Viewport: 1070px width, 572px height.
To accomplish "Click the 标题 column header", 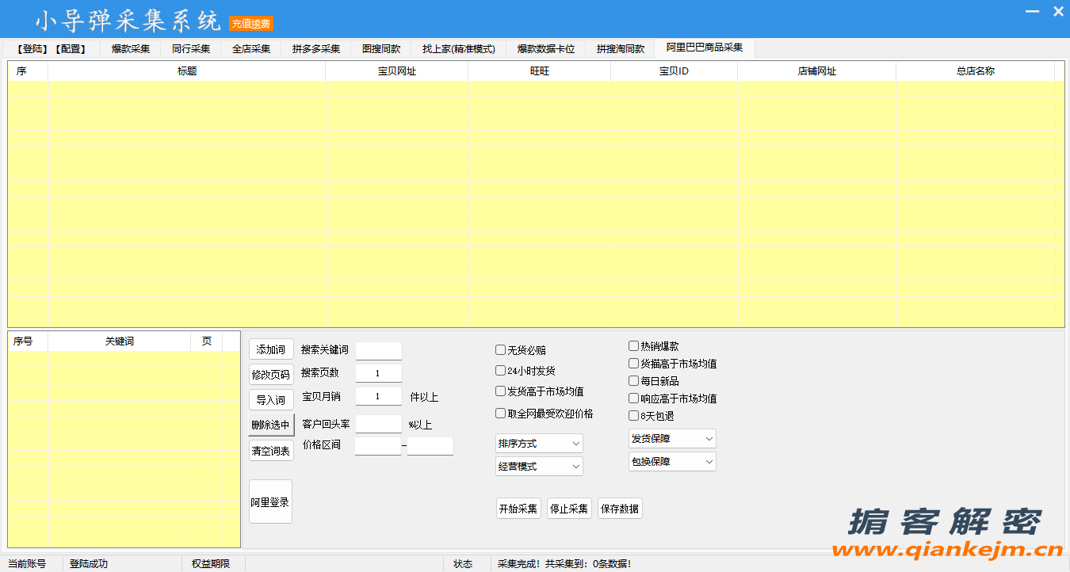I will (x=187, y=71).
